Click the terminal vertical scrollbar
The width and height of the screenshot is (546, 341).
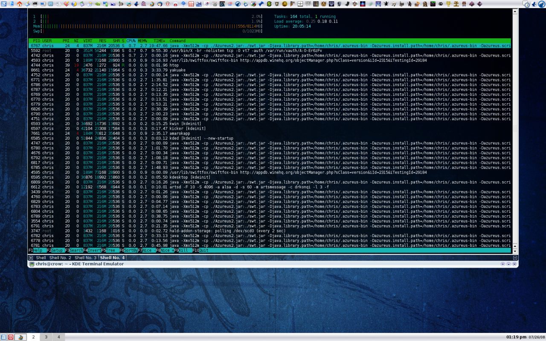pyautogui.click(x=515, y=128)
